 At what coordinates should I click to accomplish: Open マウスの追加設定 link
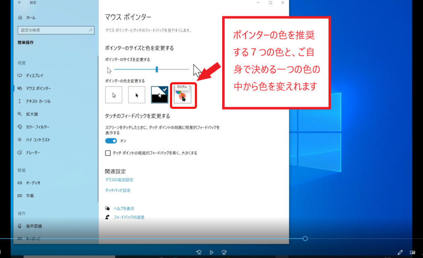coord(119,180)
